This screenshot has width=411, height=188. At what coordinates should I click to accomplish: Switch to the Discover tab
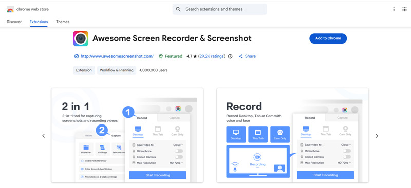pos(14,22)
